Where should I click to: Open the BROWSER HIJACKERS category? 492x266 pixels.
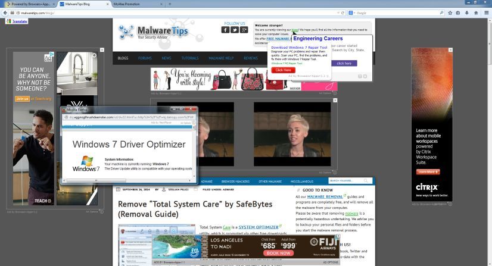235,181
